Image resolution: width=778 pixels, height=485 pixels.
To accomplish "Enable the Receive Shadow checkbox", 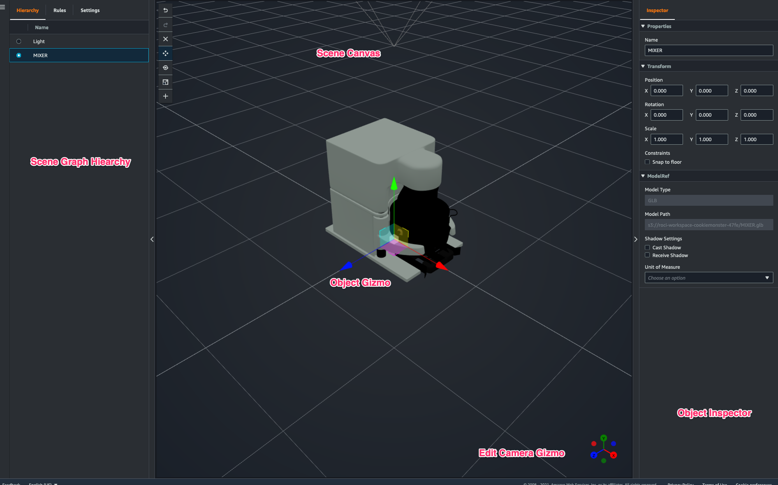I will (x=647, y=256).
